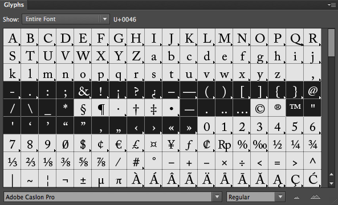Select the caret circumflex glyph
Image resolution: width=338 pixels, height=205 pixels.
coord(312,161)
